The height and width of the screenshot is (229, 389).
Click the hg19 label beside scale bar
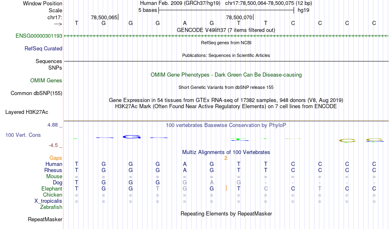click(x=303, y=10)
